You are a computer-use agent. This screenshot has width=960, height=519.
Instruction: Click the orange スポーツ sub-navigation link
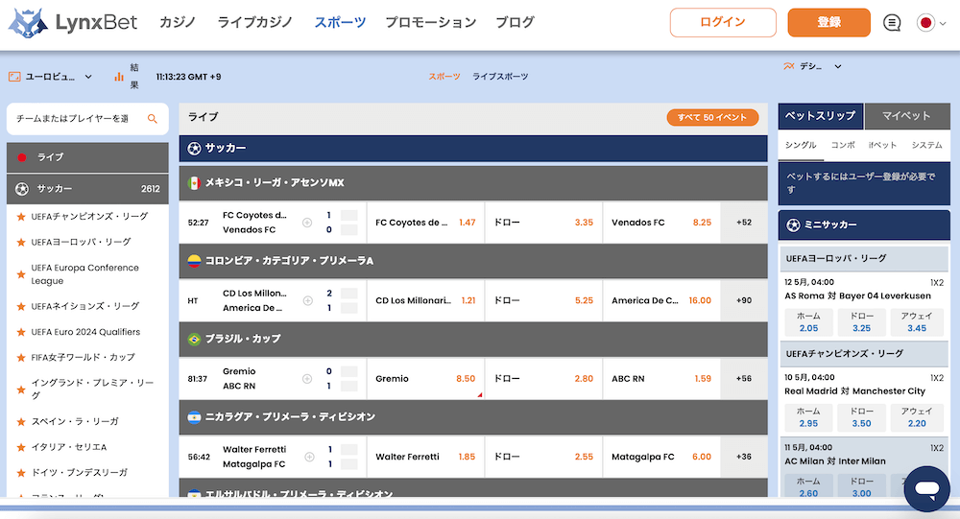[444, 77]
